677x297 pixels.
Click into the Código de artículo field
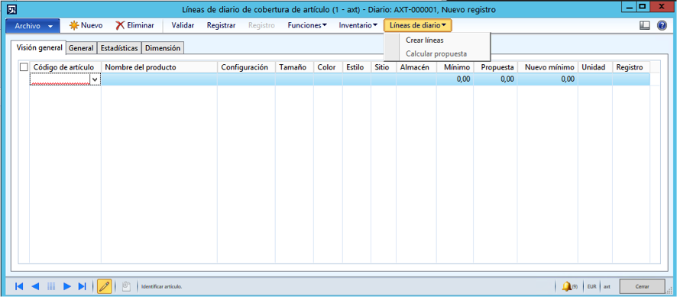tap(60, 79)
